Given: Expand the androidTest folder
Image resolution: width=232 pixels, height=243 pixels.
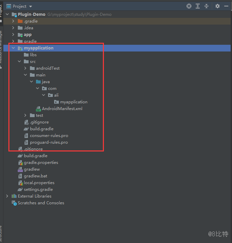Looking at the screenshot, I should 26,68.
